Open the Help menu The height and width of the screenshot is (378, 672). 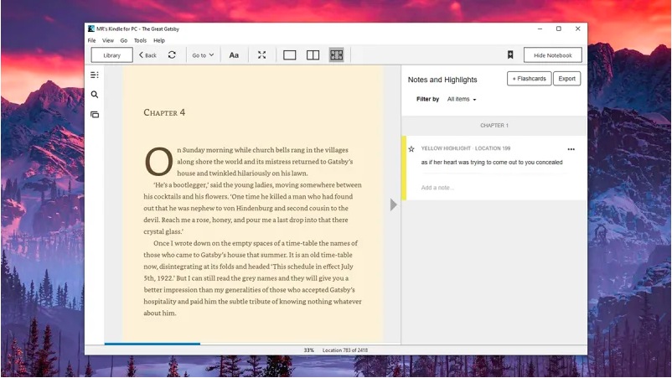[159, 40]
